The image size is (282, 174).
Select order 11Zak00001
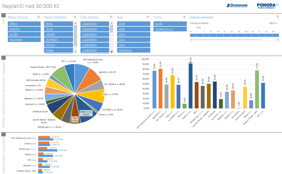pos(95,40)
